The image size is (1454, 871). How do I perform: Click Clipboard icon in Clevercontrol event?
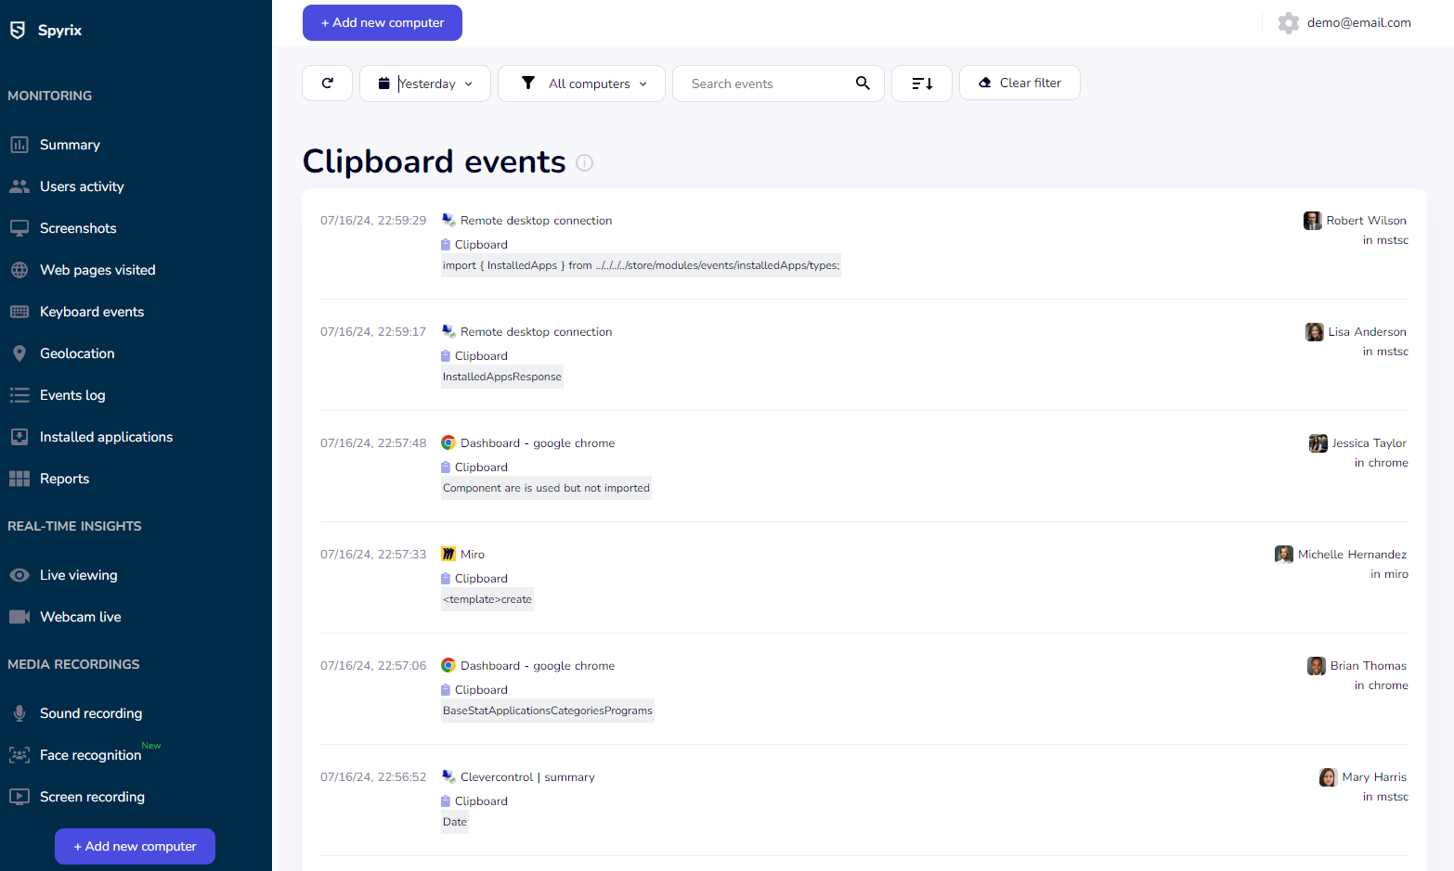[x=446, y=801]
